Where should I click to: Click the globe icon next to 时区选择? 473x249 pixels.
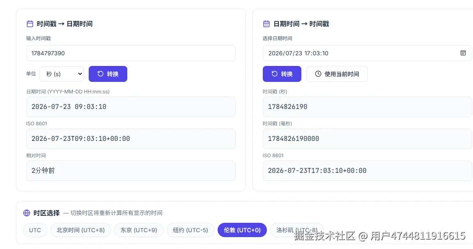(27, 213)
